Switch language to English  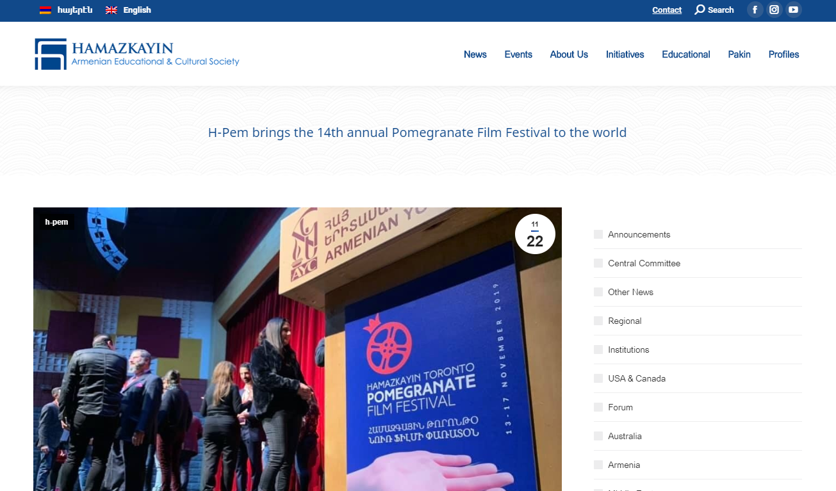[x=137, y=10]
